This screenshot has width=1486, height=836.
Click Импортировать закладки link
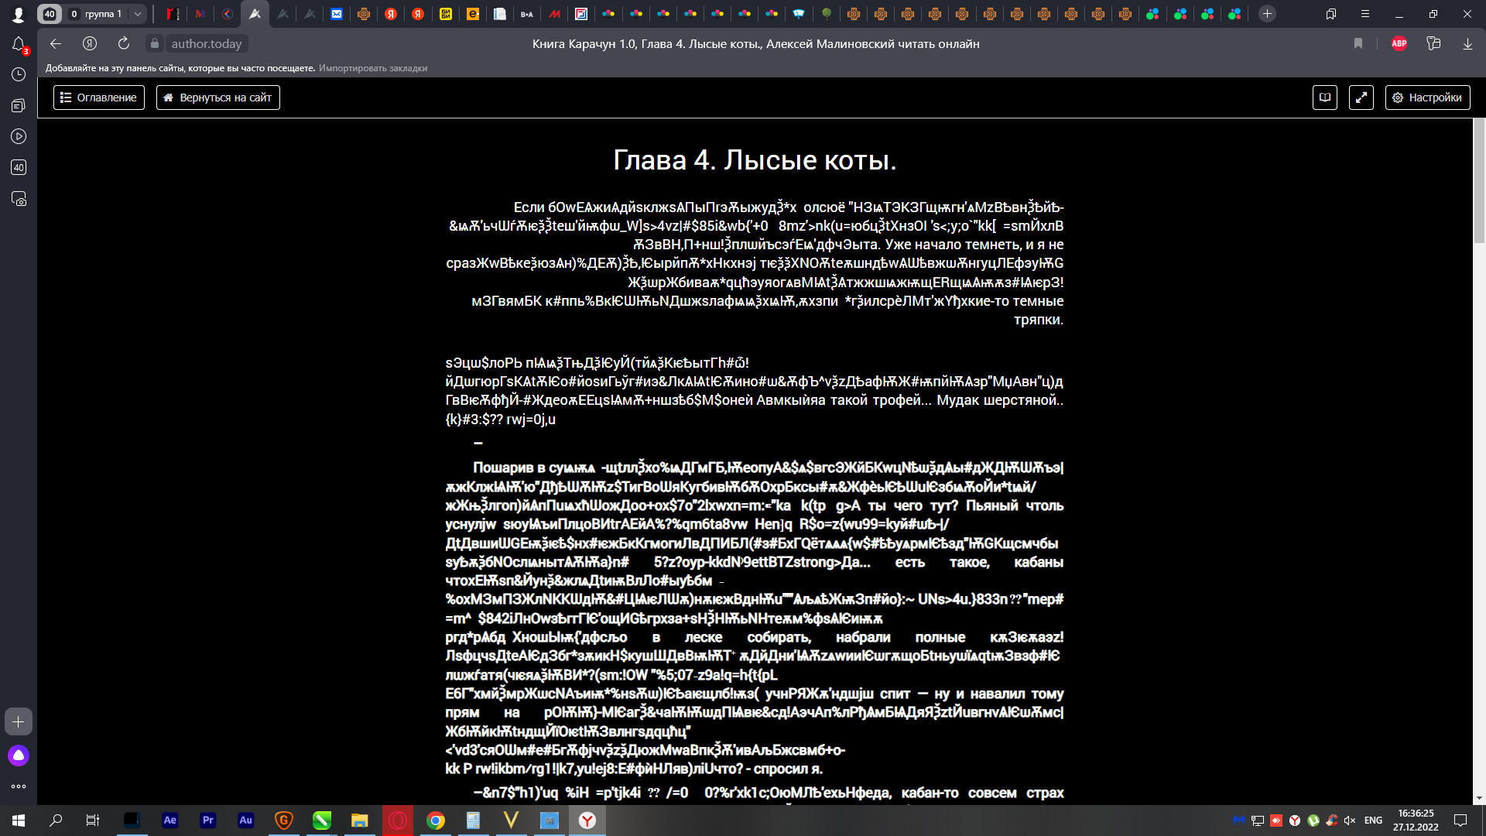pos(373,68)
